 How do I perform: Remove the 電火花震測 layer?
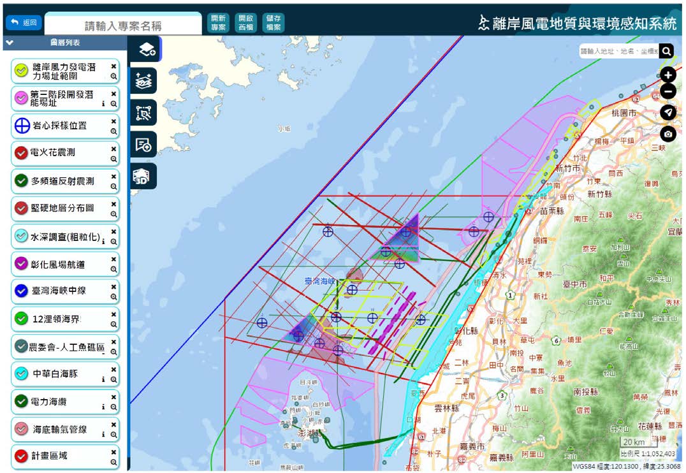pos(113,149)
